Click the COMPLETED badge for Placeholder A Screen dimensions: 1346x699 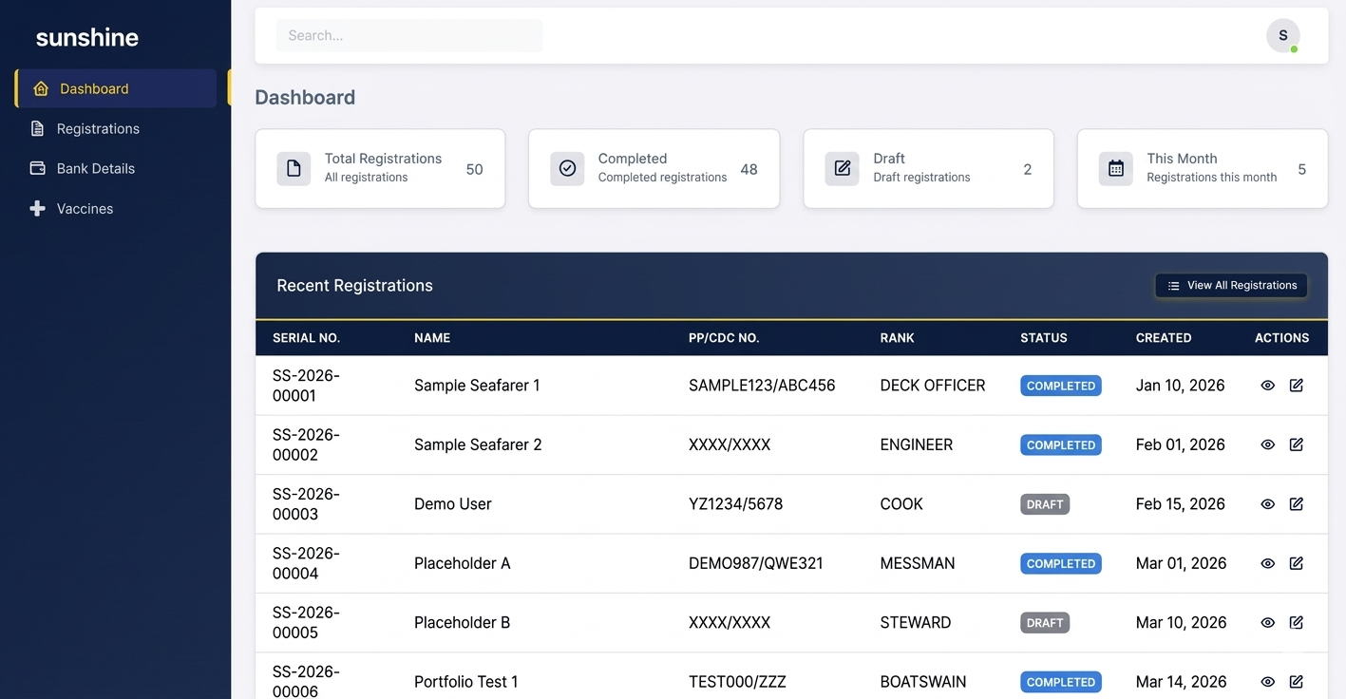click(1060, 563)
